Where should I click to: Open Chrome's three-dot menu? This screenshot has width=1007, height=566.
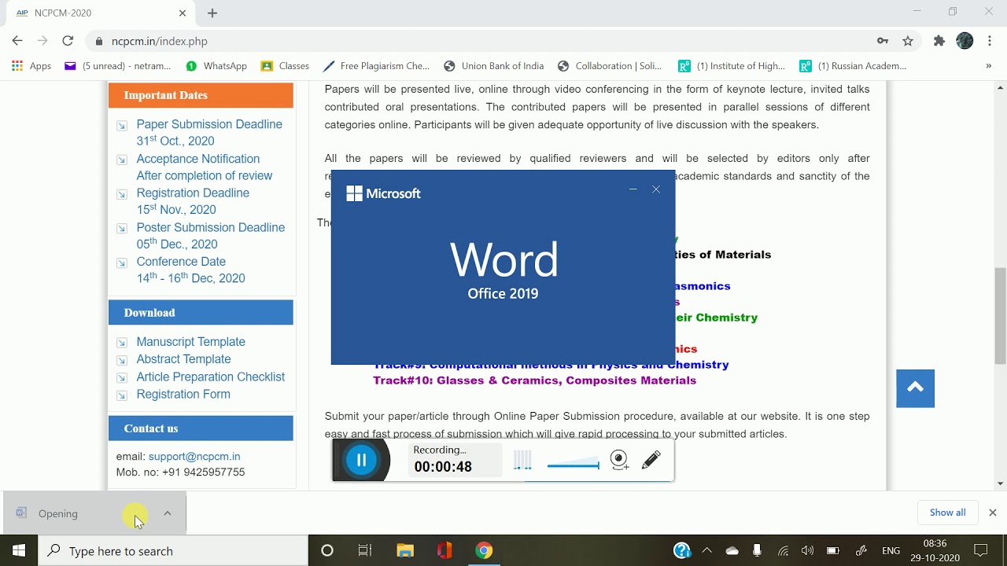(x=990, y=41)
